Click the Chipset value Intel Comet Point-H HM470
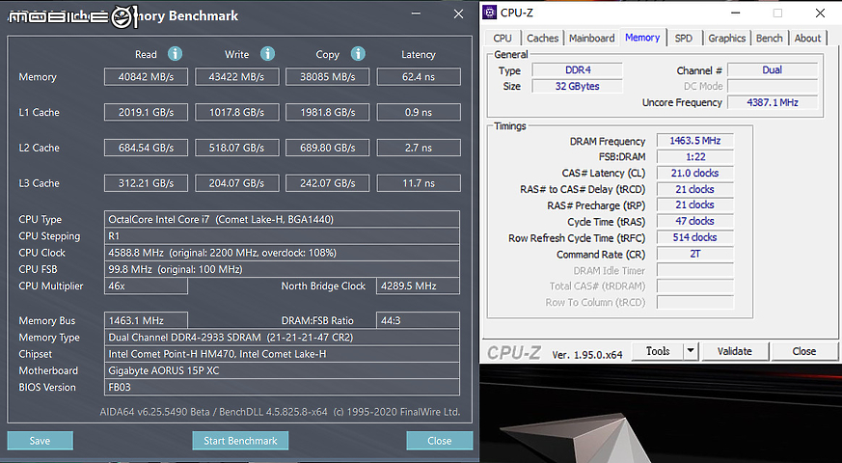 coord(282,354)
